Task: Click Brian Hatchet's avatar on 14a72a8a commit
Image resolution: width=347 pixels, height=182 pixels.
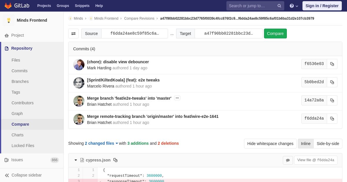Action: pos(79,101)
